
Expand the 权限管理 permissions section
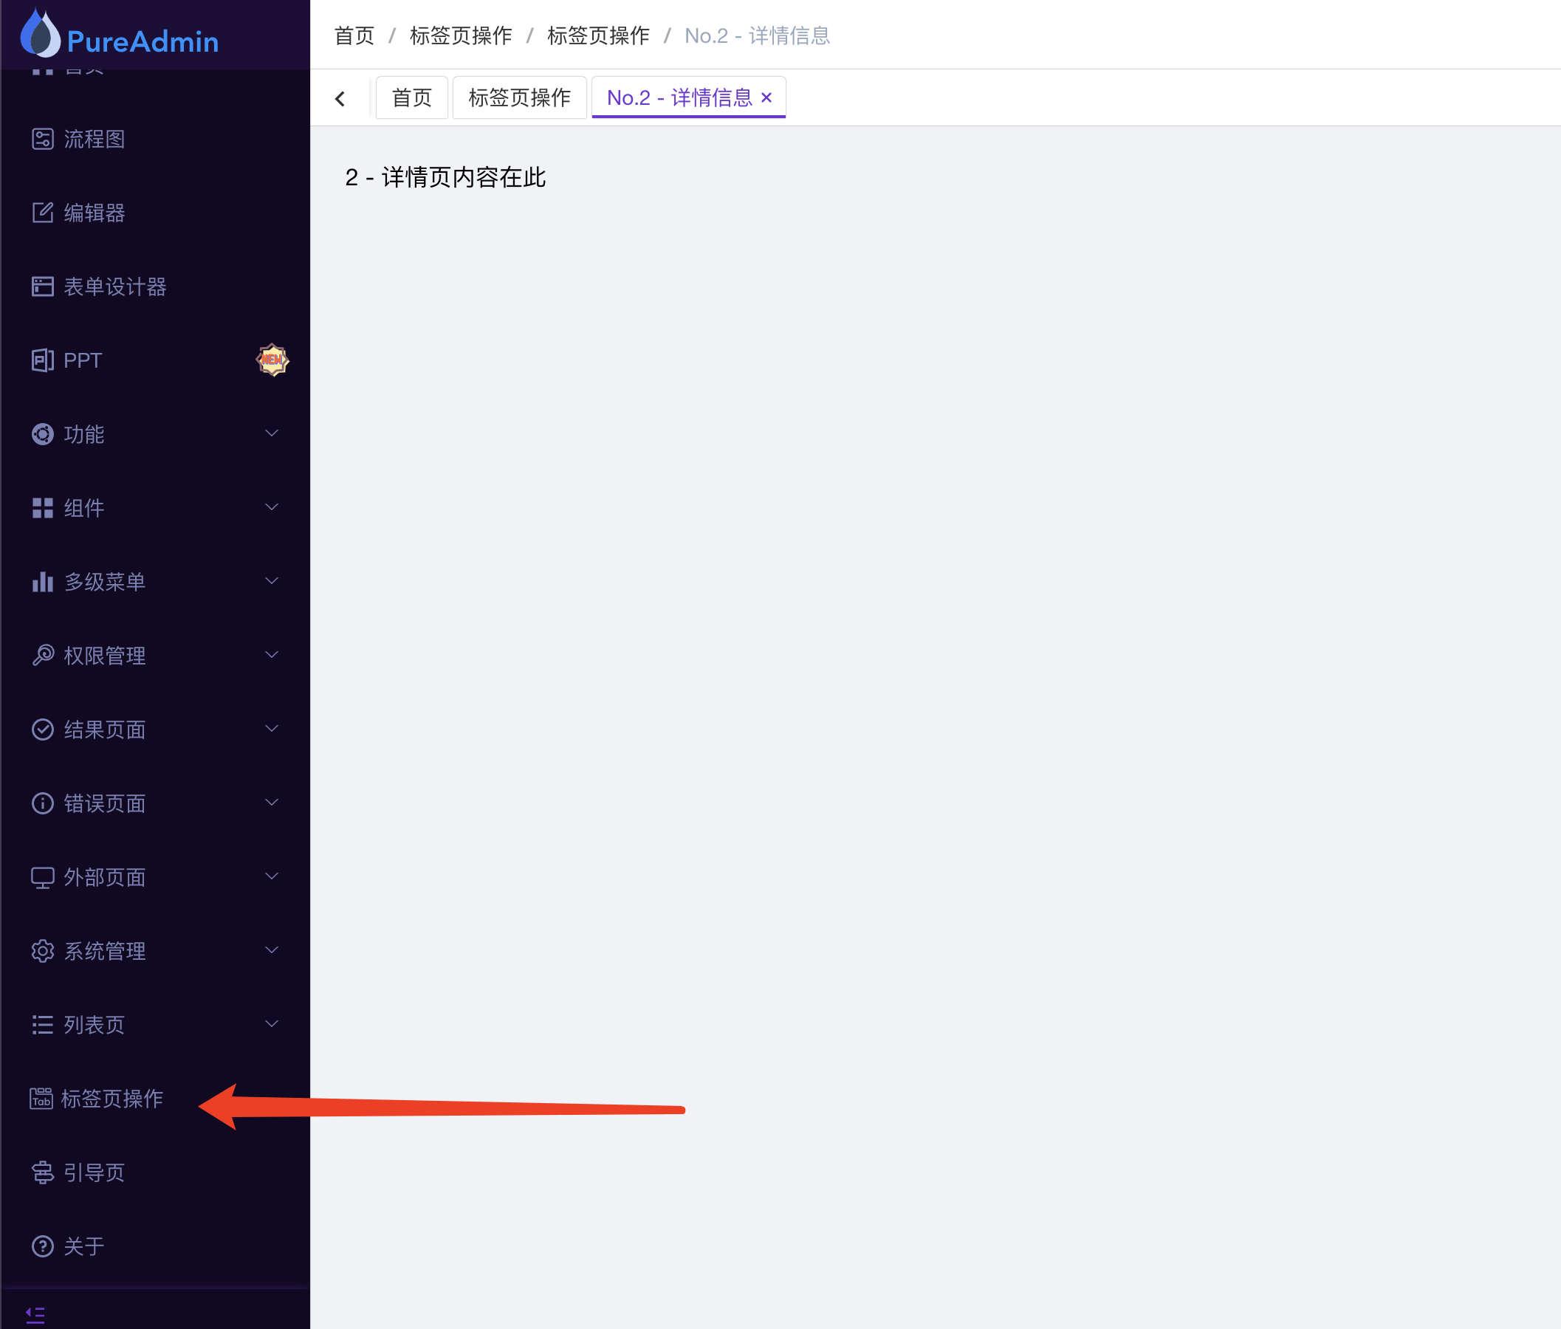pos(104,655)
